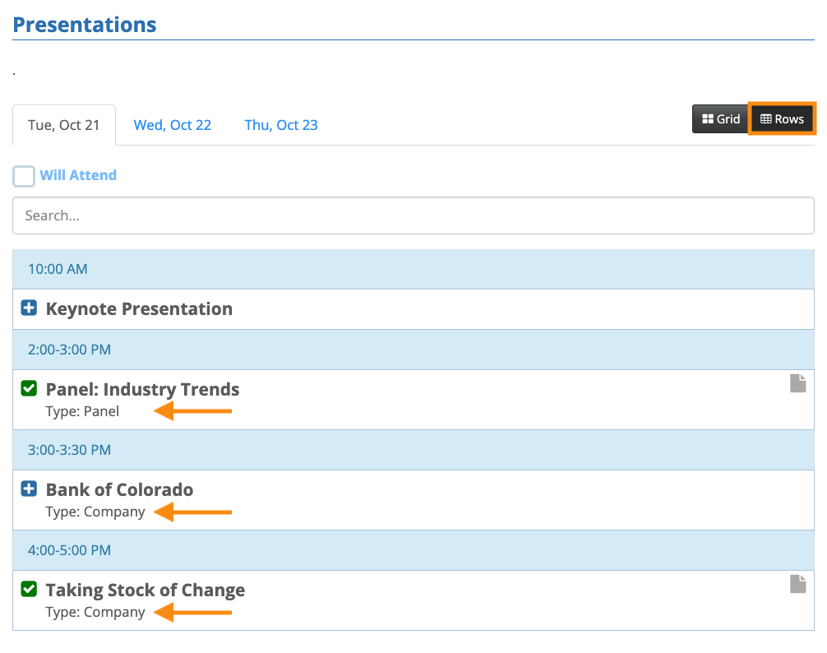Switch to Grid view
The height and width of the screenshot is (653, 827).
(721, 119)
